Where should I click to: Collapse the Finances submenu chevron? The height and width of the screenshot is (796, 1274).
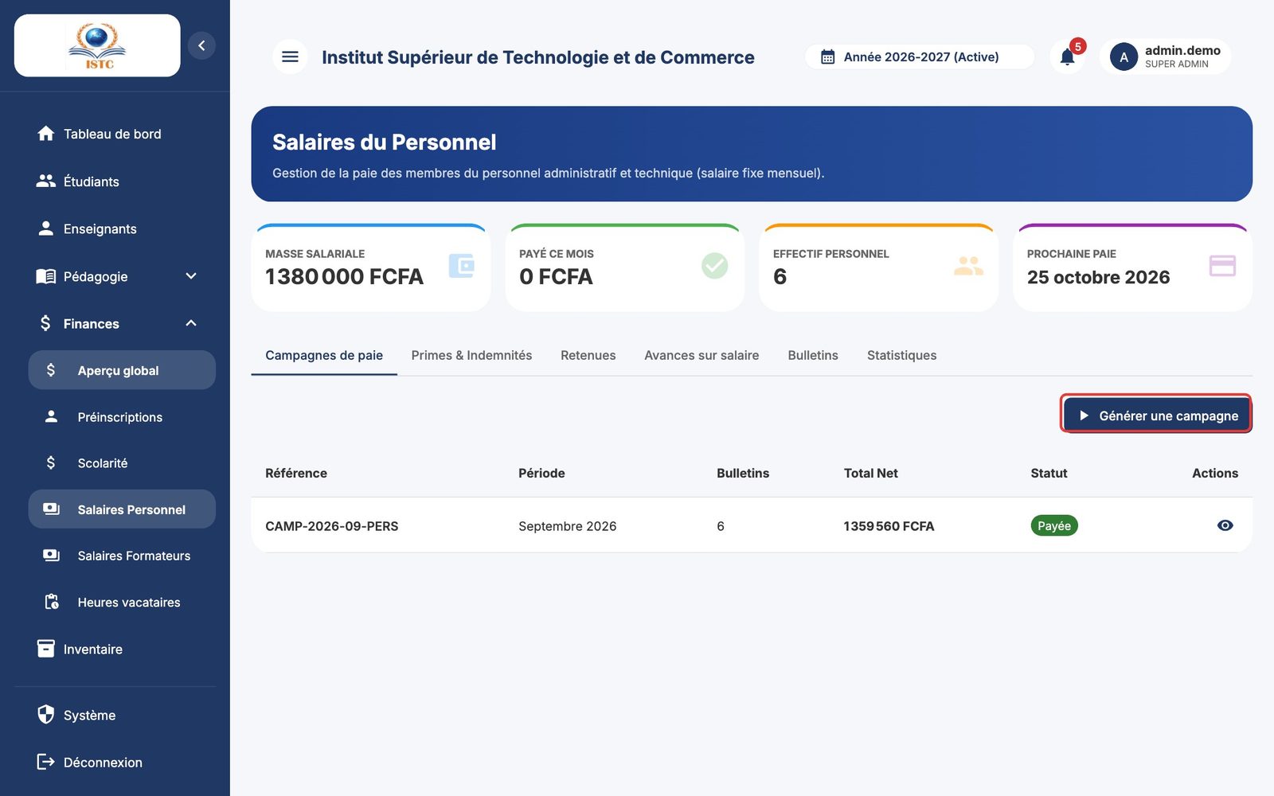[191, 323]
